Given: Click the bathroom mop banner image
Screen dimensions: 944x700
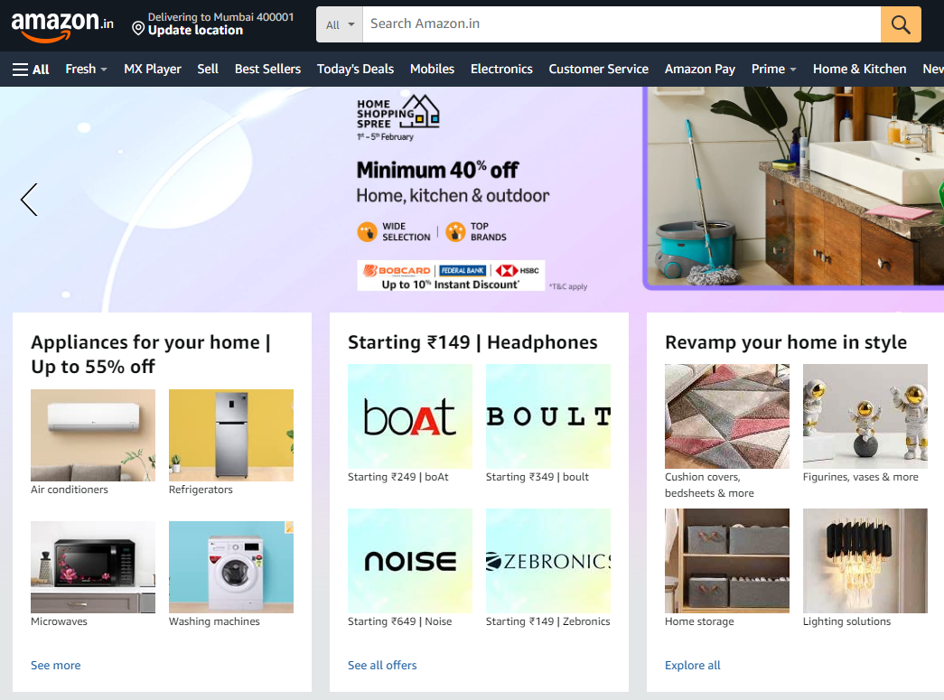Looking at the screenshot, I should click(x=795, y=187).
